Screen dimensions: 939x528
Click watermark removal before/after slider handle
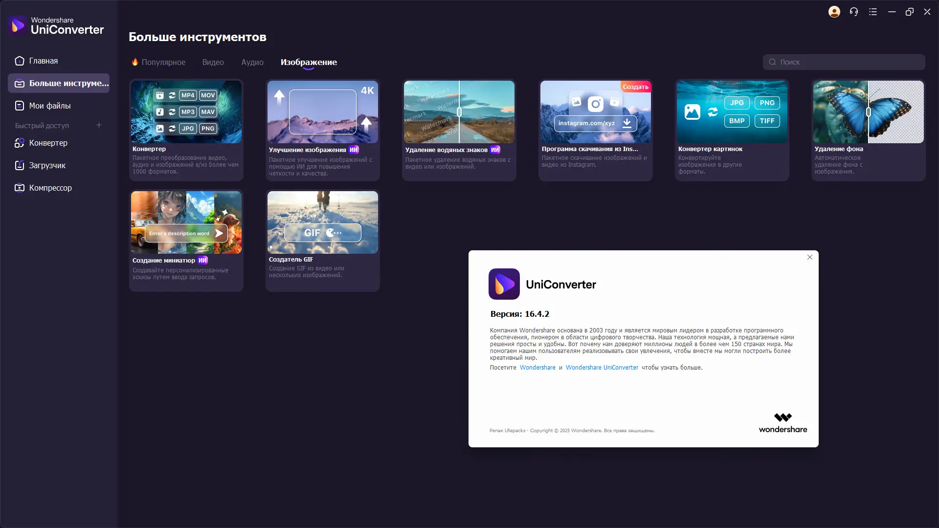coord(459,112)
